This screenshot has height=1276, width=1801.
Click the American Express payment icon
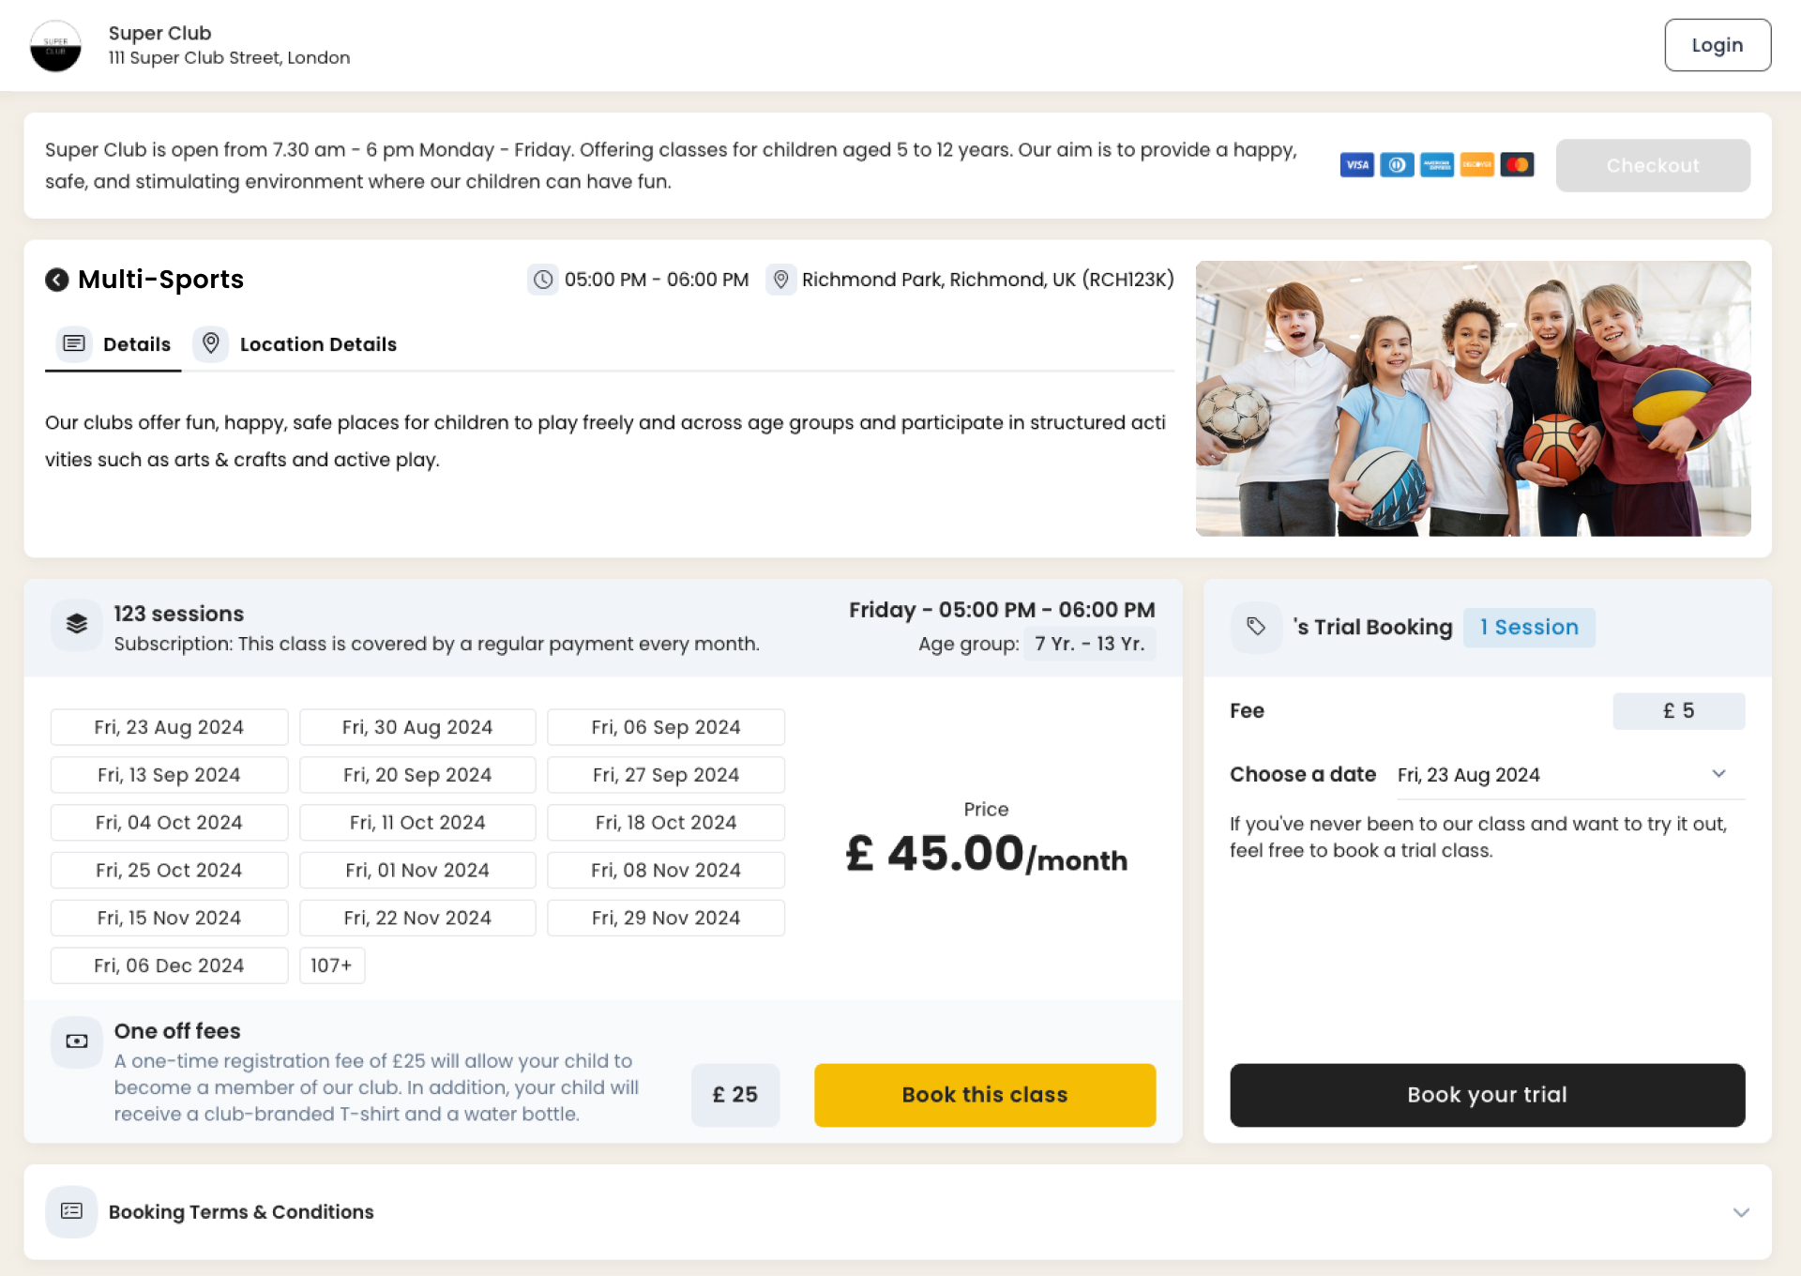coord(1436,165)
